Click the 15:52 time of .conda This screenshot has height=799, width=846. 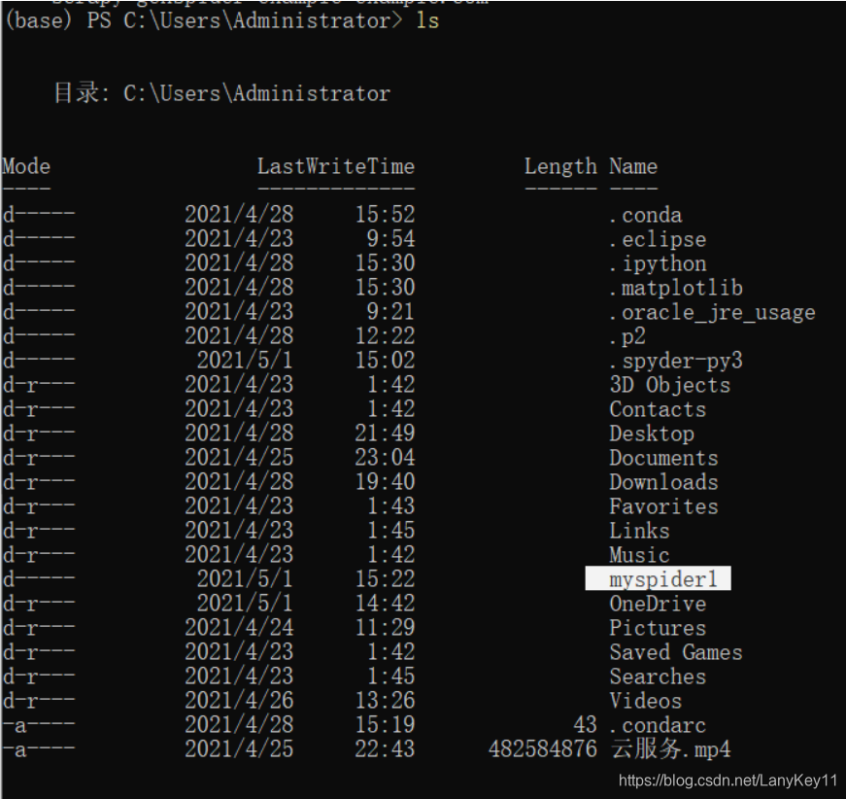[x=385, y=215]
